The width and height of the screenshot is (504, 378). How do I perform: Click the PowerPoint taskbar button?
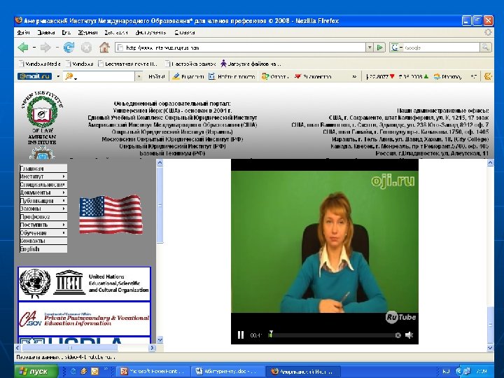coord(153,371)
